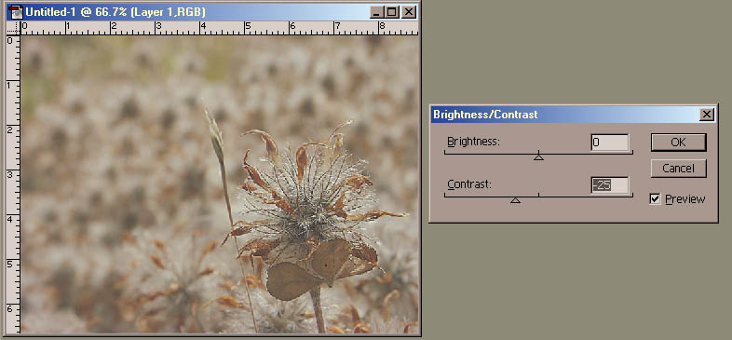The width and height of the screenshot is (732, 340).
Task: Click the Brightness value input field
Action: coord(610,143)
